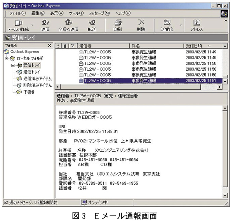The width and height of the screenshot is (233, 222).
Task: Click message list horizontal scroll left arrow
Action: tap(58, 87)
